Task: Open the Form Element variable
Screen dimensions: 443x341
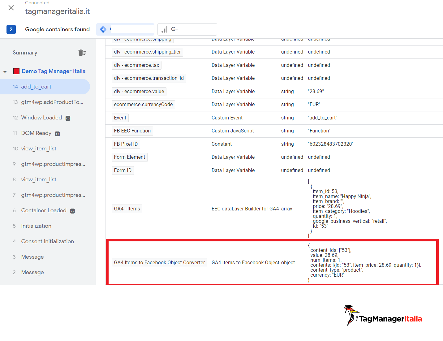Action: (129, 157)
